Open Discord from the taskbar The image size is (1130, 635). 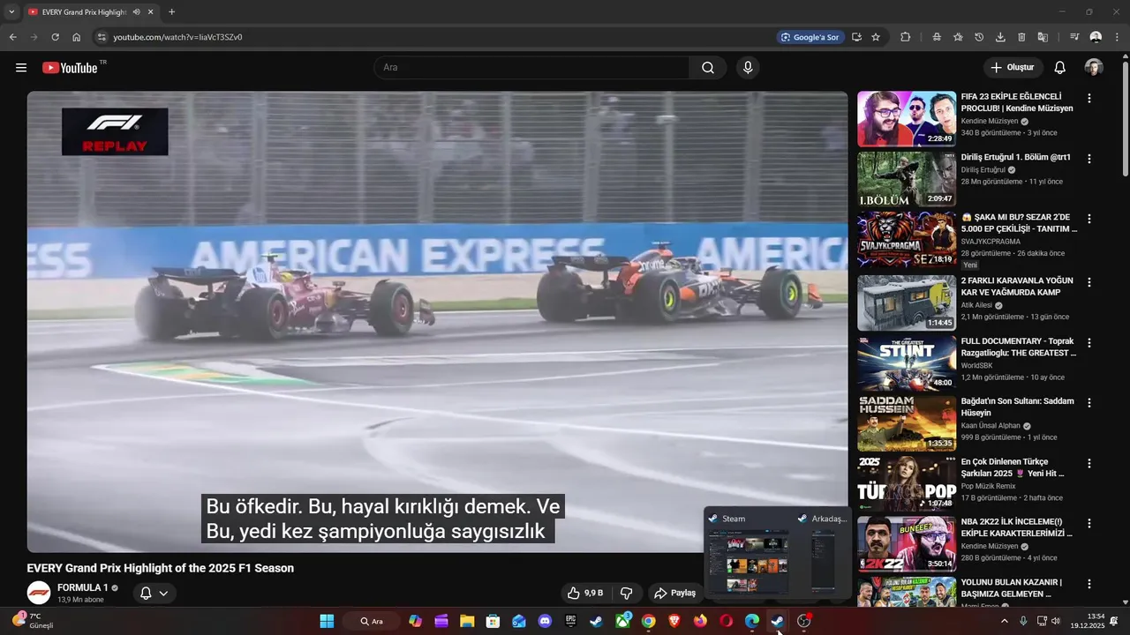click(545, 621)
